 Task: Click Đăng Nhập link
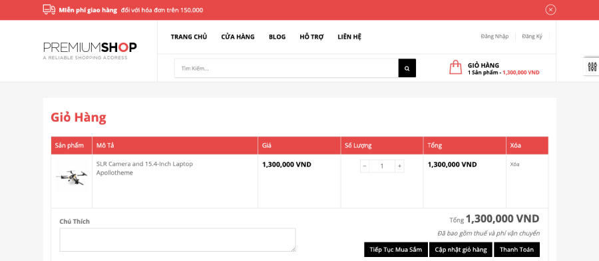(495, 37)
